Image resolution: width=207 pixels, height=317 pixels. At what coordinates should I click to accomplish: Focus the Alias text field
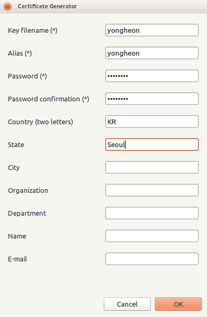(x=152, y=53)
